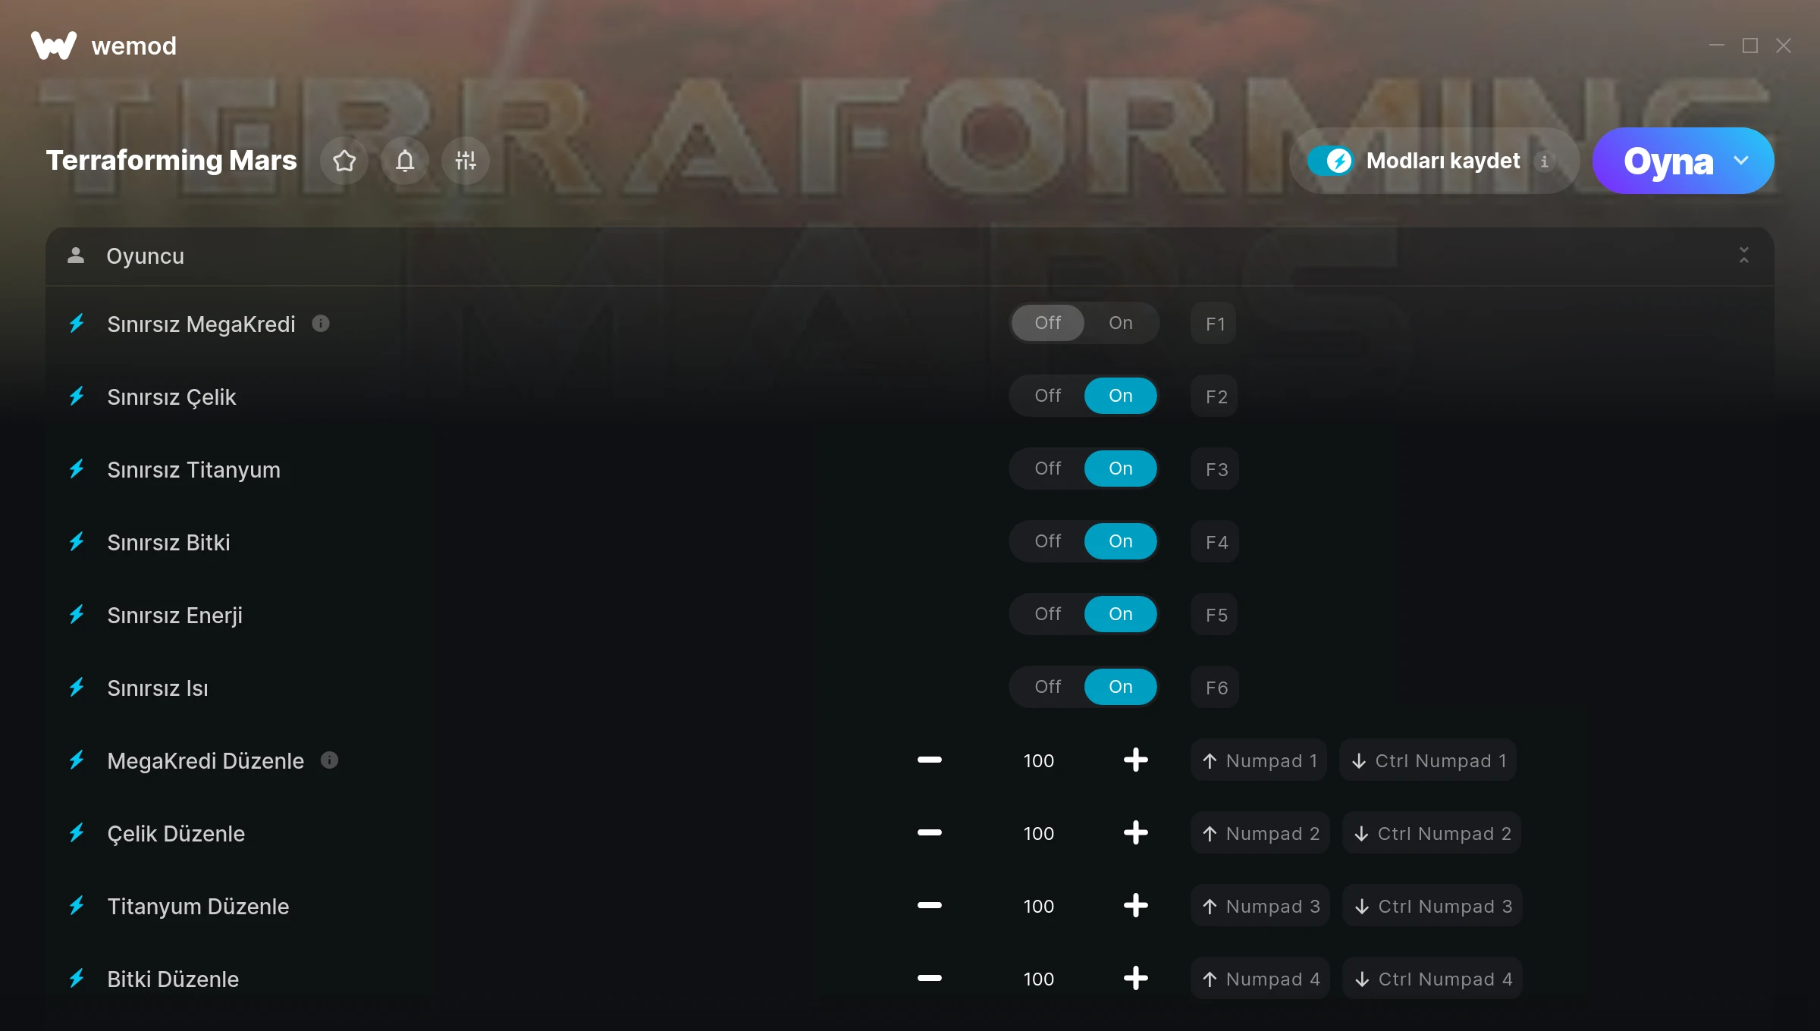Click the info icon beside Modları kaydet
Viewport: 1820px width, 1031px height.
(1544, 161)
